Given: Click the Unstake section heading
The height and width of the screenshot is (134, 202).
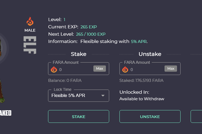Looking at the screenshot, I should point(150,54).
